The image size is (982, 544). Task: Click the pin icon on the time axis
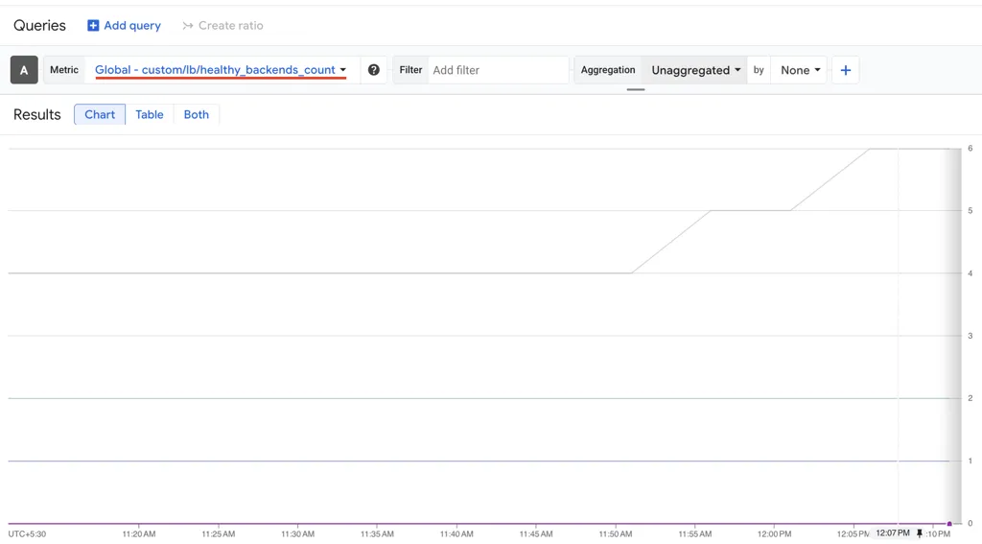click(x=920, y=533)
